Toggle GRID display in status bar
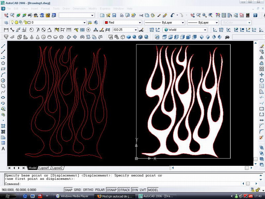 tap(78, 190)
